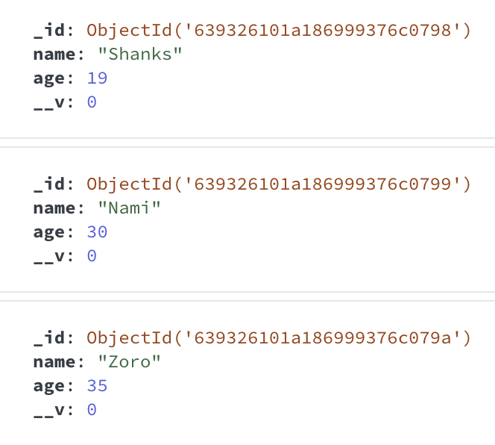Click the age value 19
495x445 pixels.
97,78
